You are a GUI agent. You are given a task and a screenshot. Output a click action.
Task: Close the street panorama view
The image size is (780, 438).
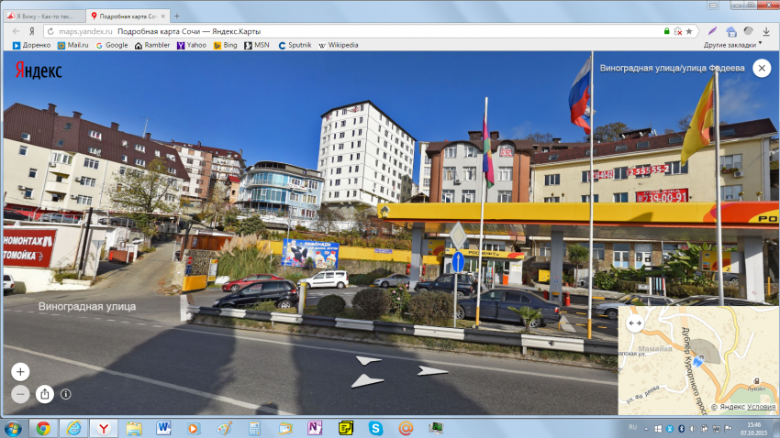[761, 68]
